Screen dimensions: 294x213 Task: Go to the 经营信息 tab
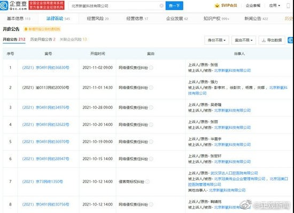tap(137, 19)
